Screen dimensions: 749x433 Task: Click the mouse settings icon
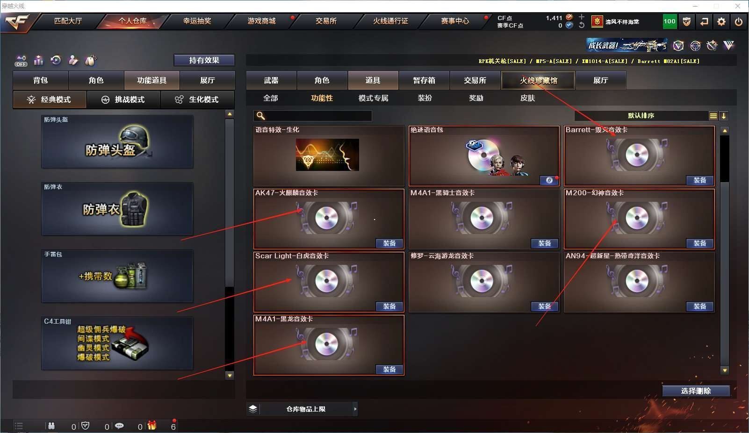pos(90,60)
